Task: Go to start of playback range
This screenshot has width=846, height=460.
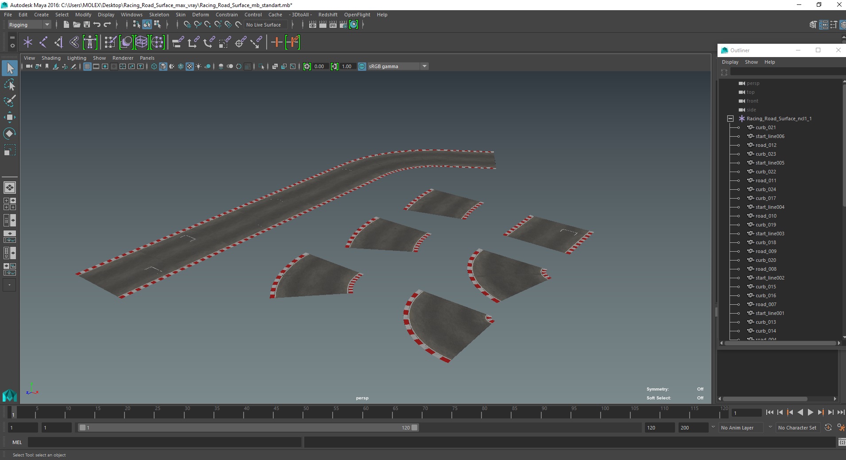Action: coord(770,412)
